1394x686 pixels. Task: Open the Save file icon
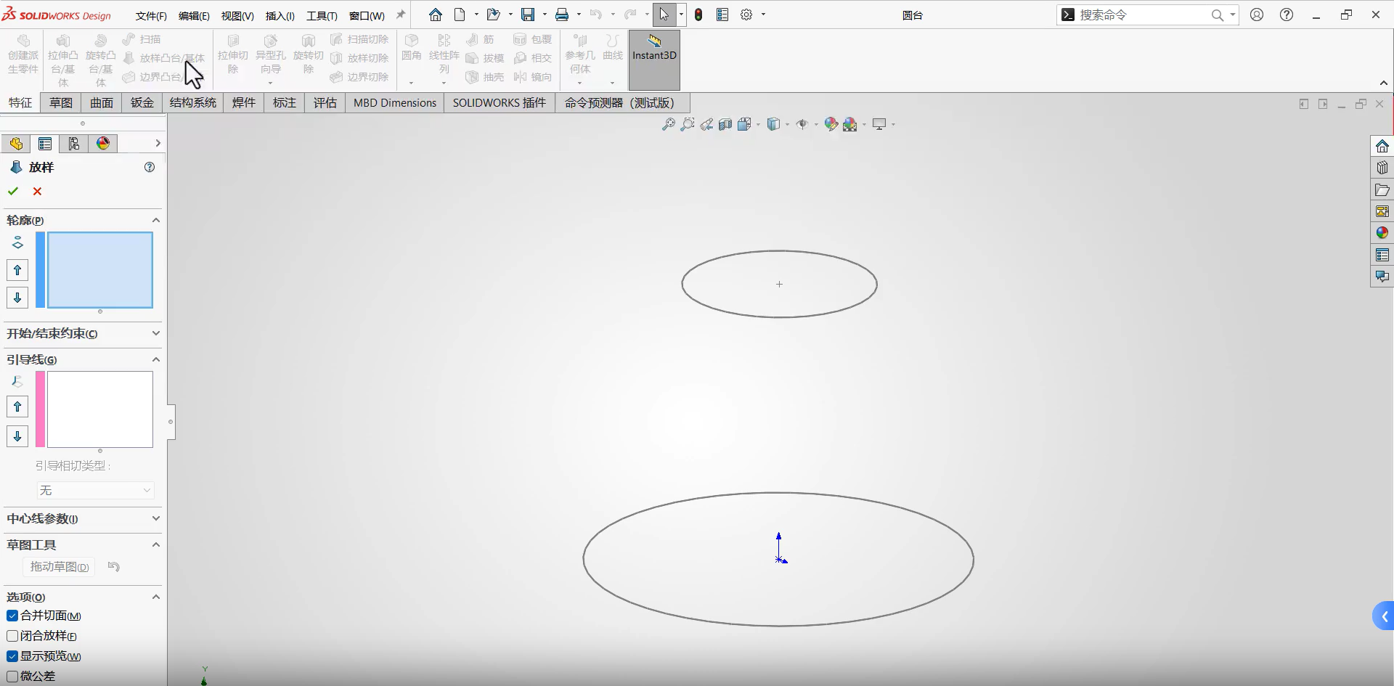coord(528,15)
